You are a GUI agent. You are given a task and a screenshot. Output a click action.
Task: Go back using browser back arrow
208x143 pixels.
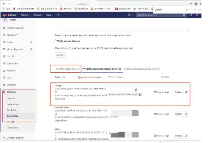click(x=4, y=4)
